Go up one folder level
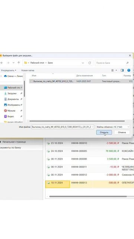 [x=19, y=63]
